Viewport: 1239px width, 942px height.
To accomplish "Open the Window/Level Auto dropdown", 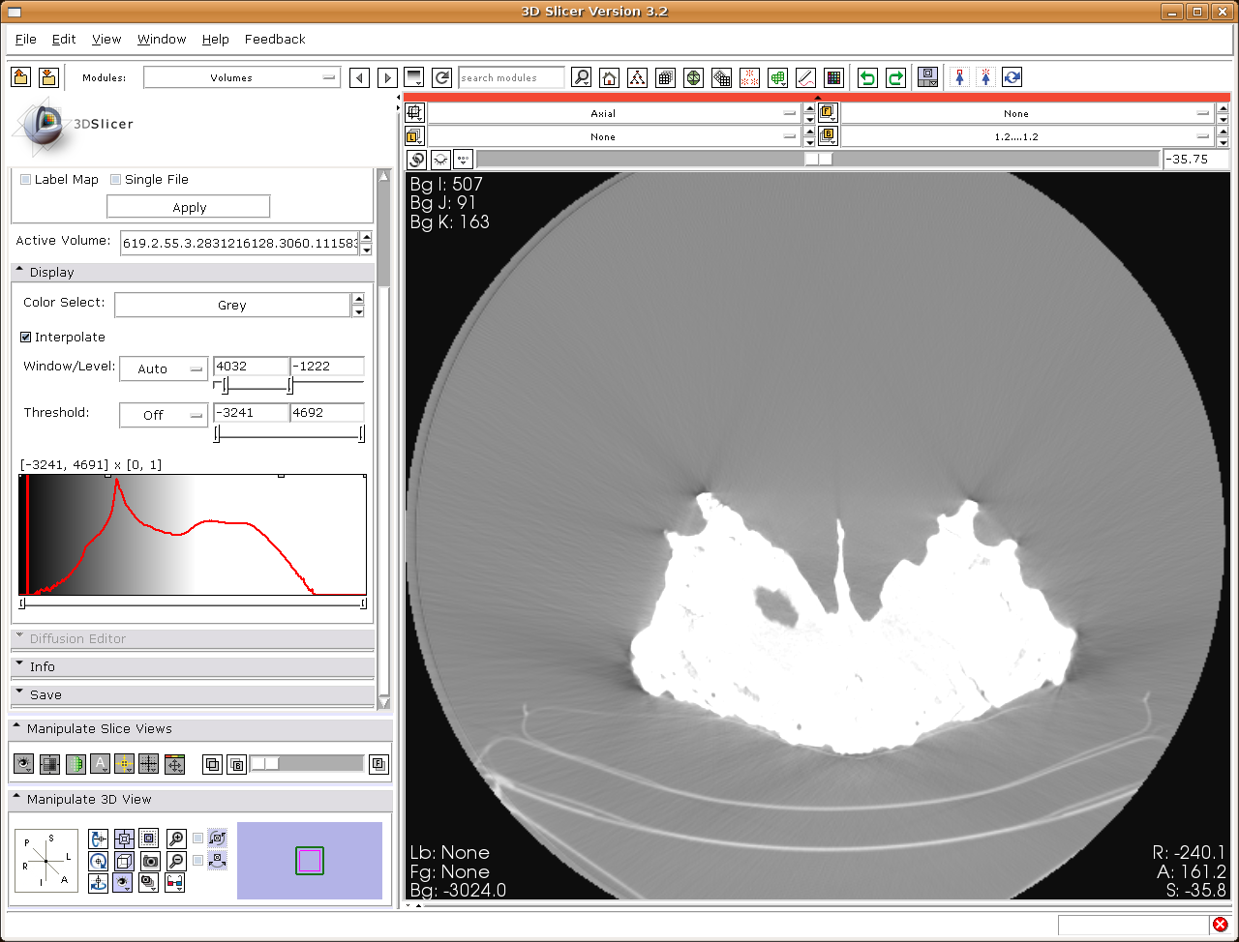I will point(164,368).
